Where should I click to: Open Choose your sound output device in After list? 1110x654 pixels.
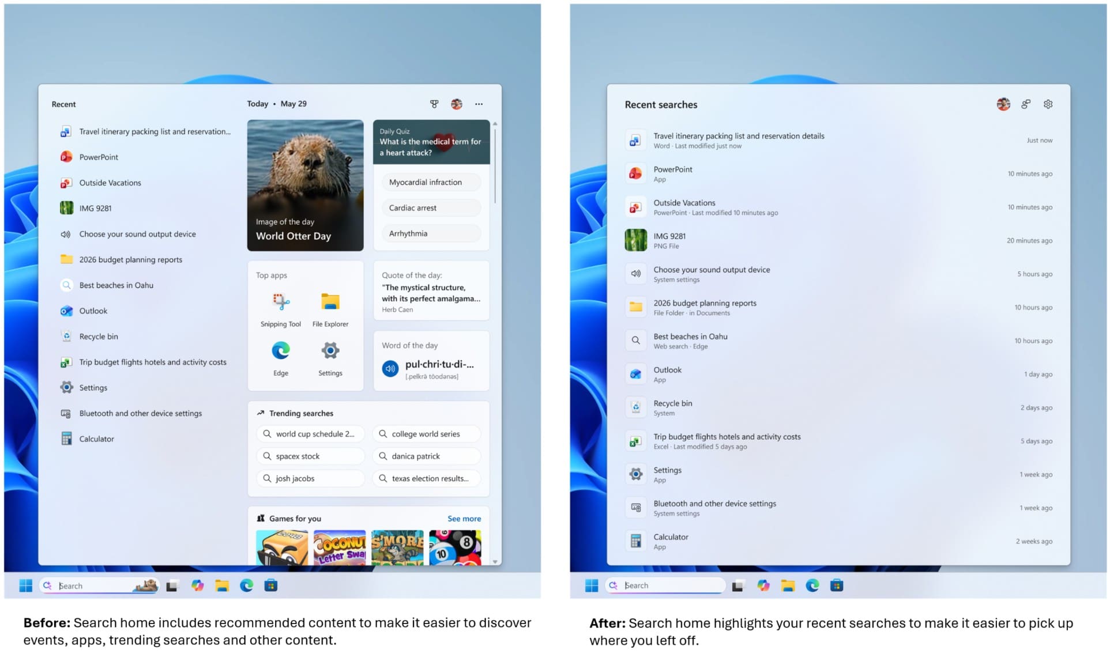click(x=839, y=274)
